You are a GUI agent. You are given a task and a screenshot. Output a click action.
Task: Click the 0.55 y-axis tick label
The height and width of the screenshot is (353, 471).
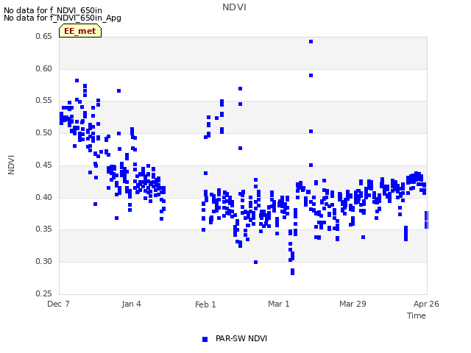pos(43,101)
